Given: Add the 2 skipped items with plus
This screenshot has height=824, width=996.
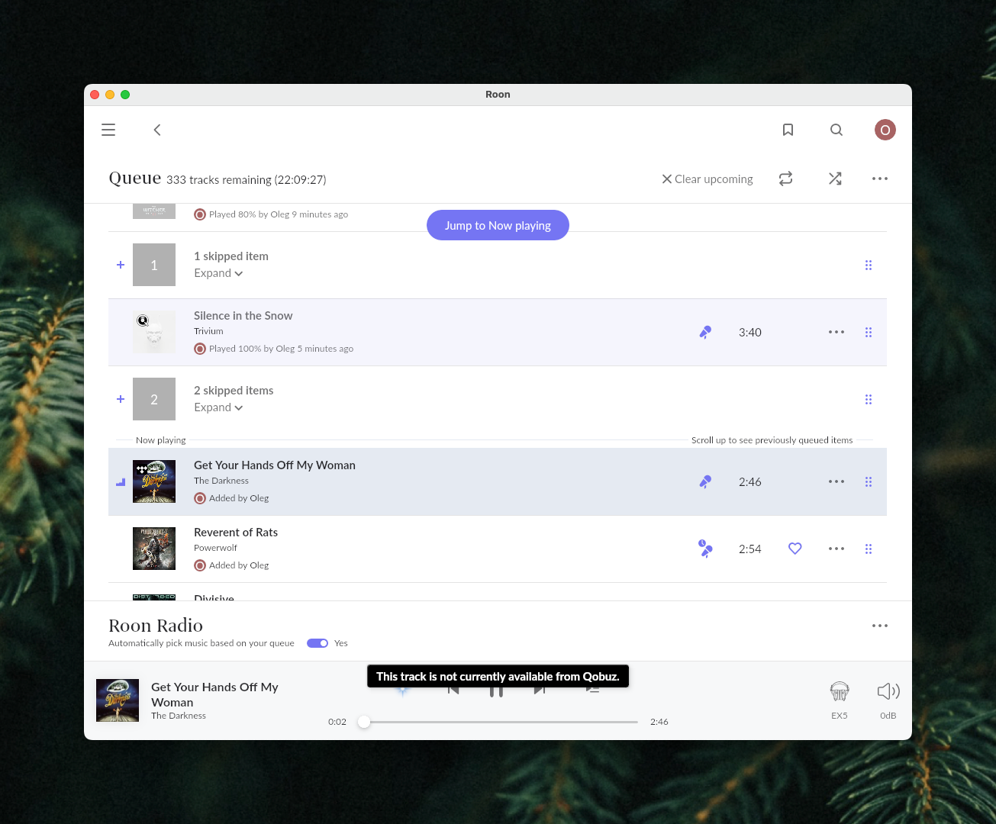Looking at the screenshot, I should [121, 399].
